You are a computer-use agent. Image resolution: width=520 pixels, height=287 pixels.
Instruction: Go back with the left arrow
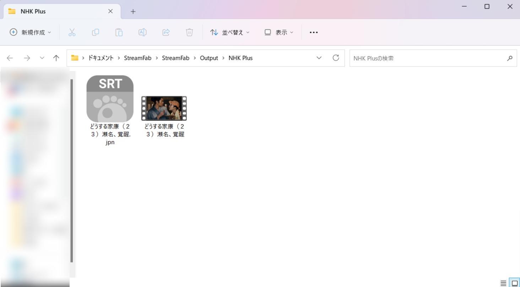point(10,58)
